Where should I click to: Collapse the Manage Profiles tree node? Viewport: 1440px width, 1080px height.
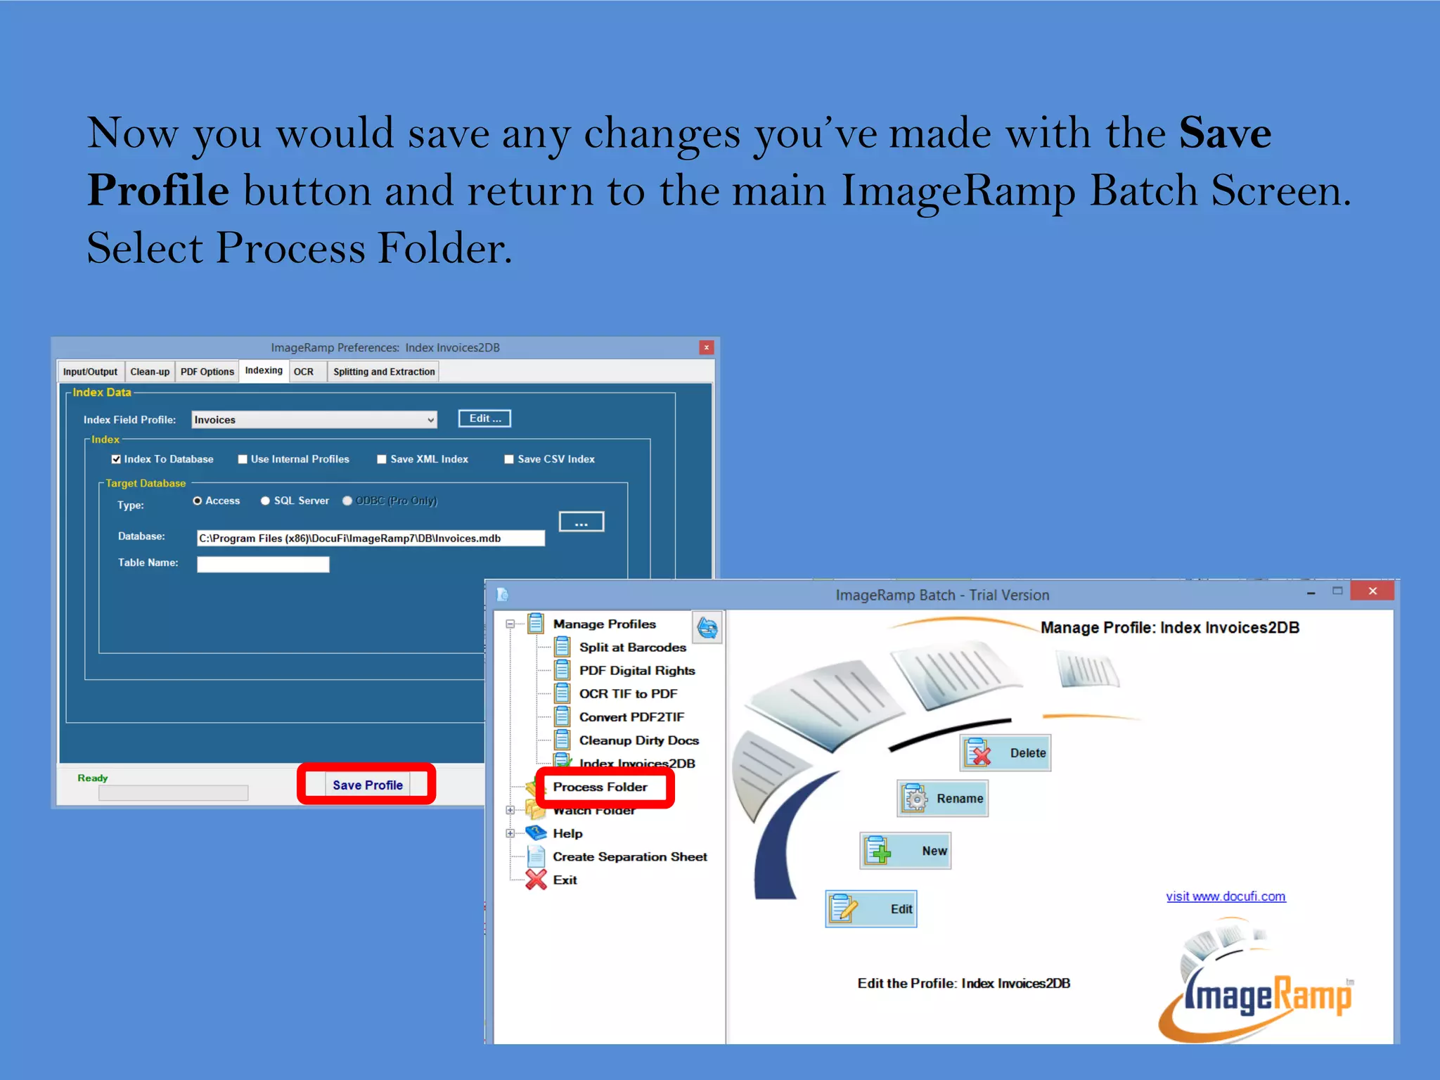tap(510, 624)
